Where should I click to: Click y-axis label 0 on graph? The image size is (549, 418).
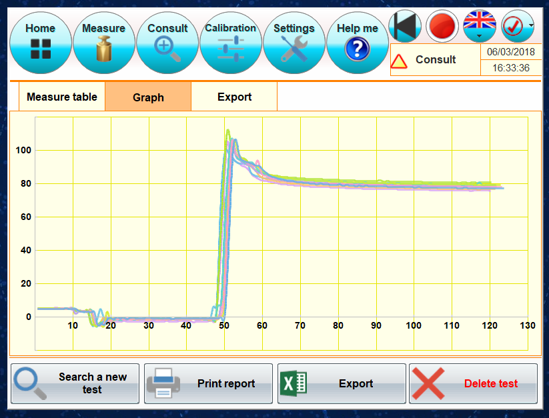pyautogui.click(x=29, y=317)
